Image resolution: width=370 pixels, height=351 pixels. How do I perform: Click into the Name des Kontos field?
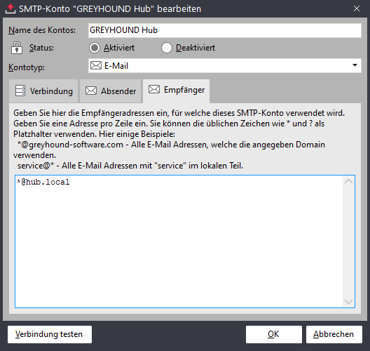[225, 30]
